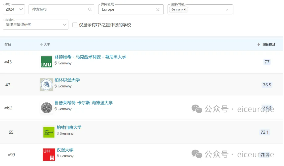The image size is (284, 166).
Task: Open the Subject dropdown for law studies
Action: [x=36, y=25]
